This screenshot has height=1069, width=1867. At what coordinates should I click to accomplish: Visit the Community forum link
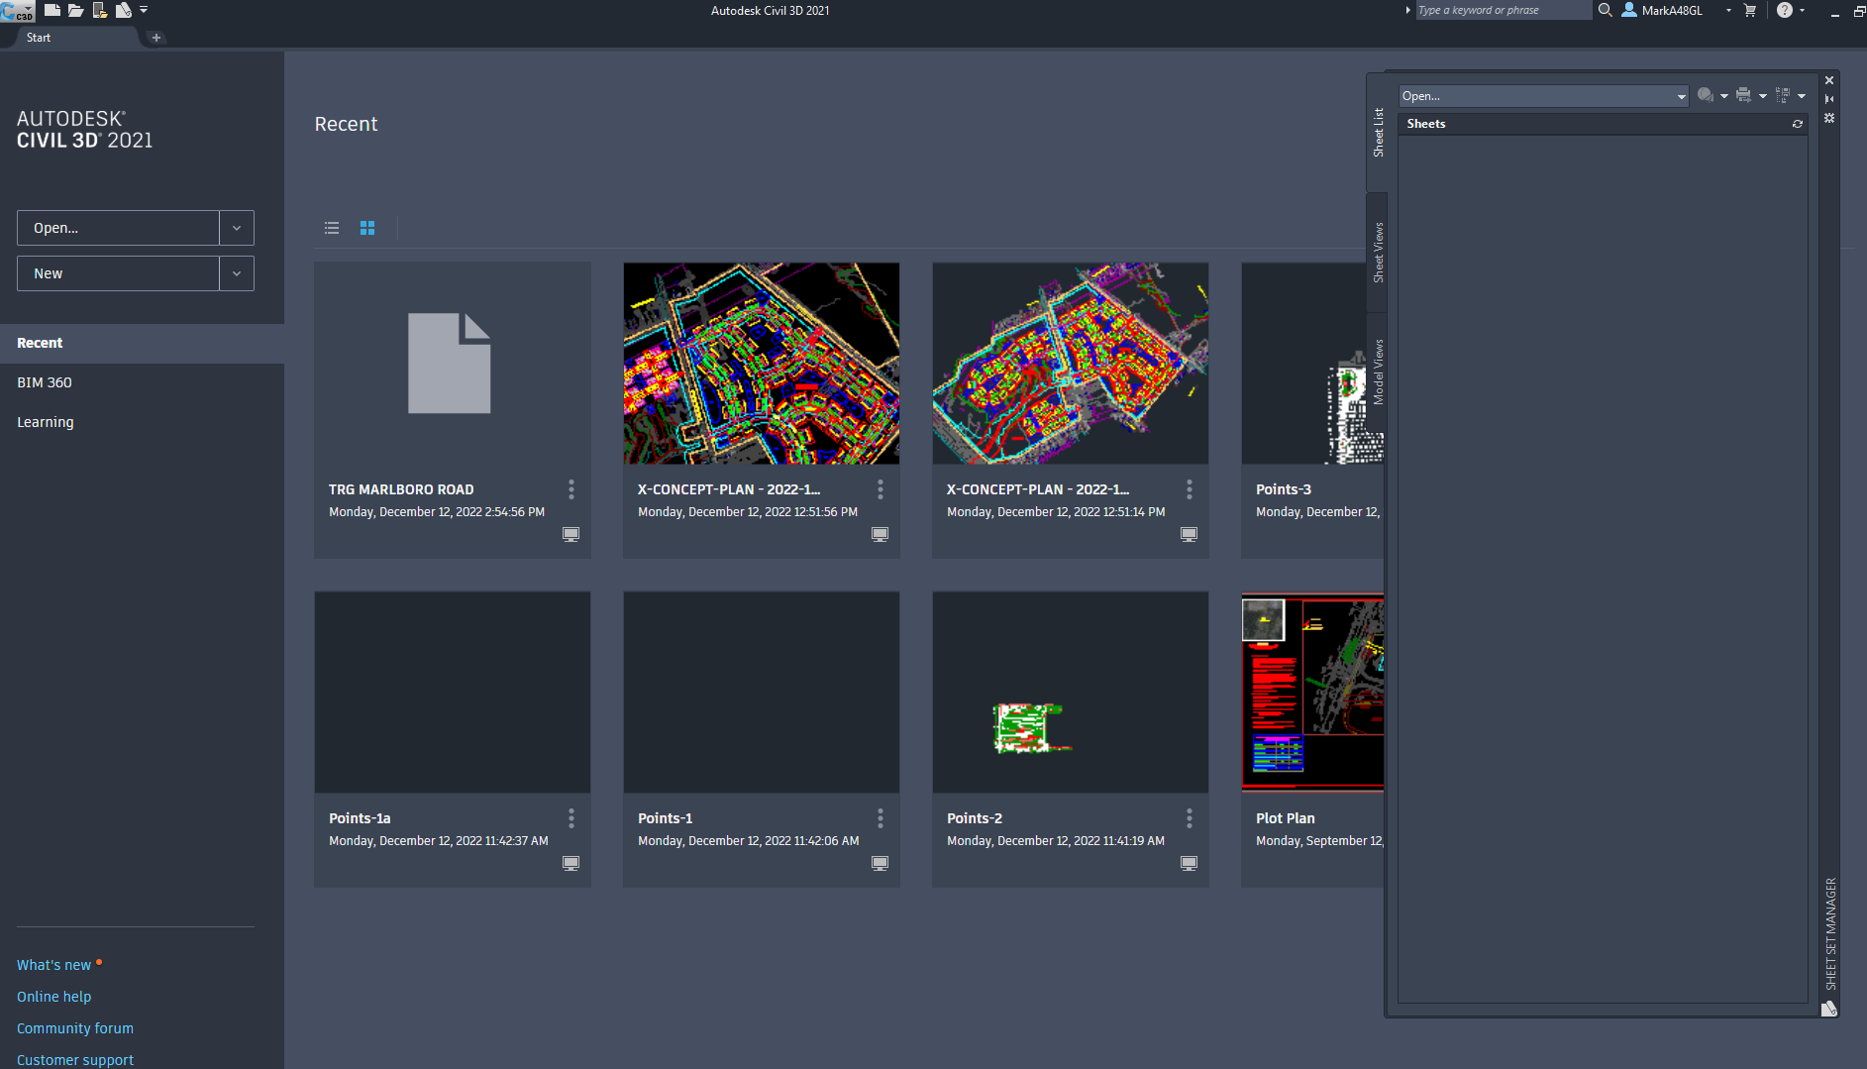click(x=74, y=1027)
